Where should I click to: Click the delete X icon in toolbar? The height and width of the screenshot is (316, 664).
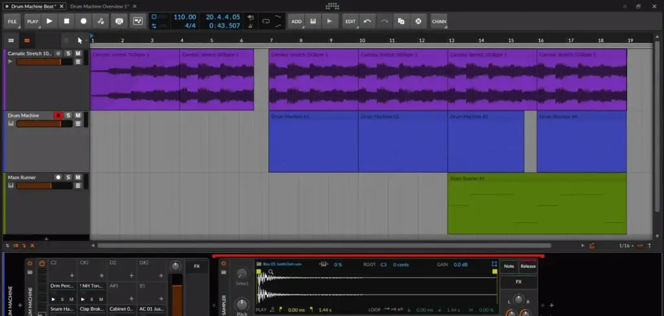418,21
